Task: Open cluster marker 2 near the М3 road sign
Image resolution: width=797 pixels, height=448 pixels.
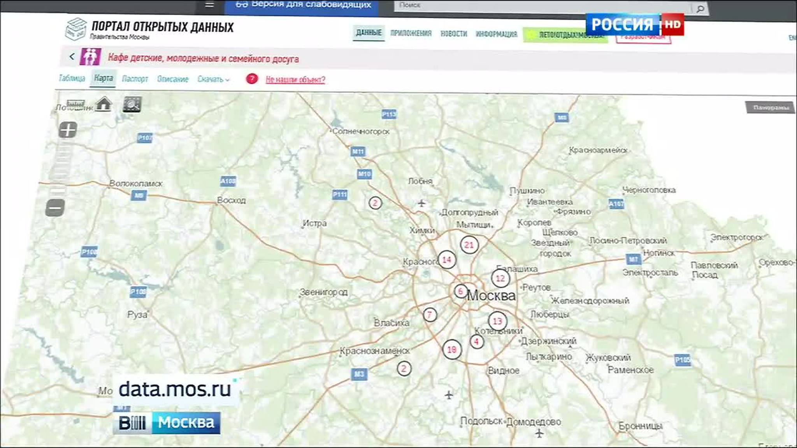Action: 404,368
